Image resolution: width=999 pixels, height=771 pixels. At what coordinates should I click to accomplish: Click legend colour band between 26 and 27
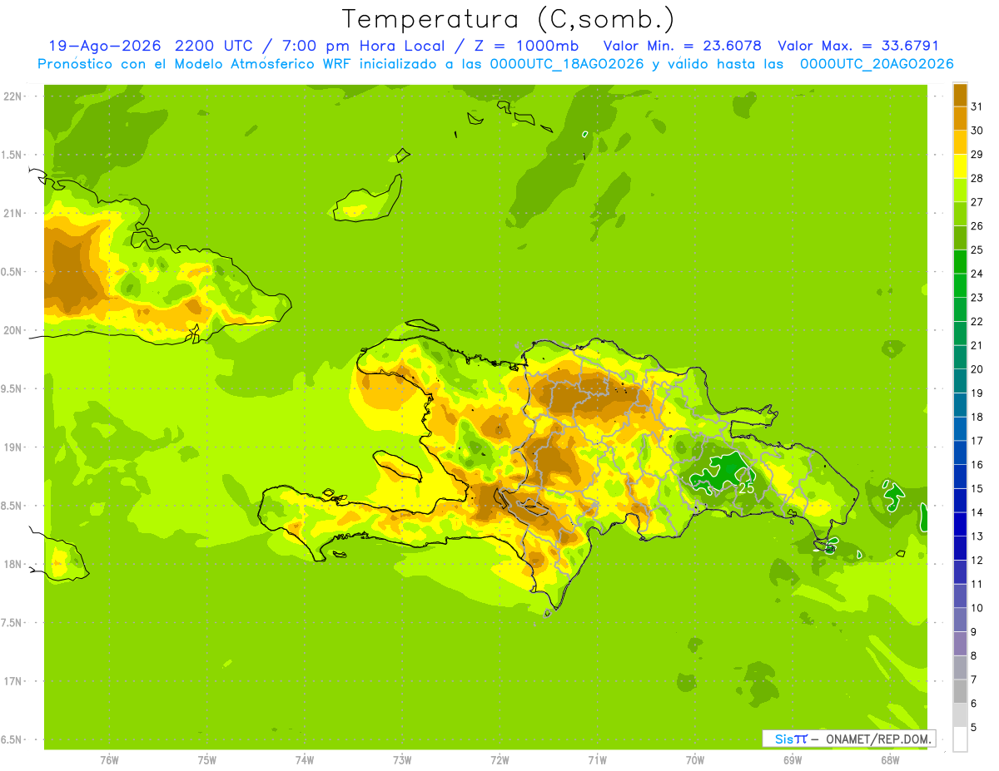[960, 214]
